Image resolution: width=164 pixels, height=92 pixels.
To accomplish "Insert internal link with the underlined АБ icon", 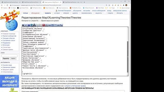I will click(29, 25).
